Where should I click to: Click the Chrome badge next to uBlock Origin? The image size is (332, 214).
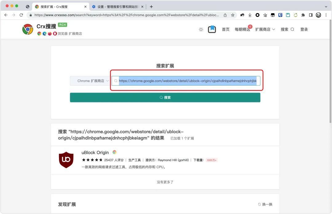(x=114, y=152)
